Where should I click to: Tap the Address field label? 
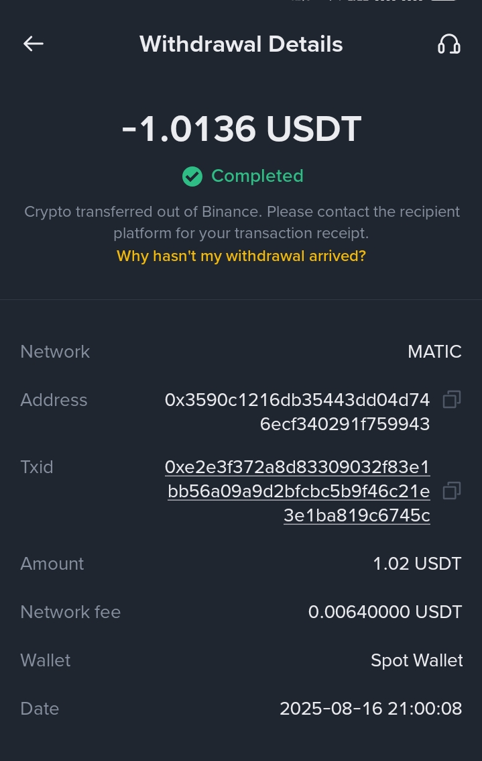pyautogui.click(x=54, y=400)
